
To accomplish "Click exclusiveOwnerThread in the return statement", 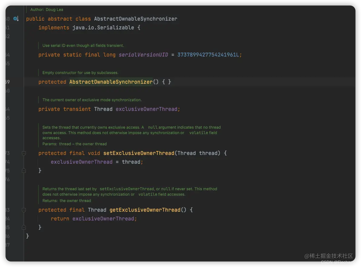I will [x=103, y=219].
